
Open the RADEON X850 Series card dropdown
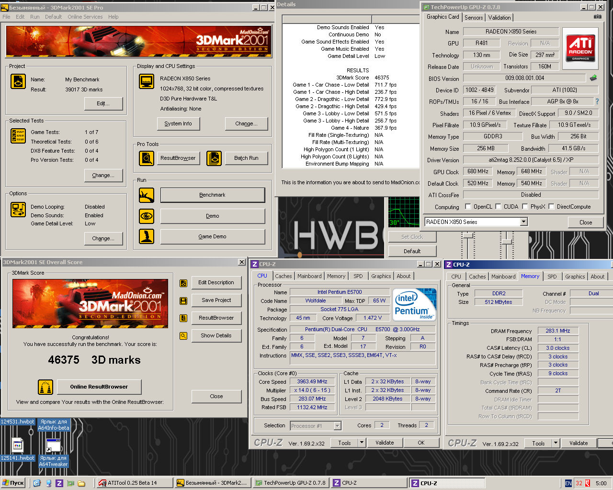[x=523, y=222]
